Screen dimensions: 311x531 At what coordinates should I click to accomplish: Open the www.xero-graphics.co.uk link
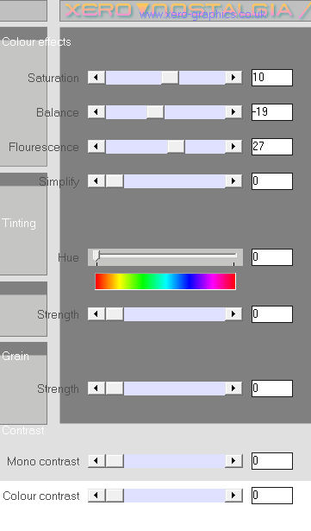coord(202,15)
